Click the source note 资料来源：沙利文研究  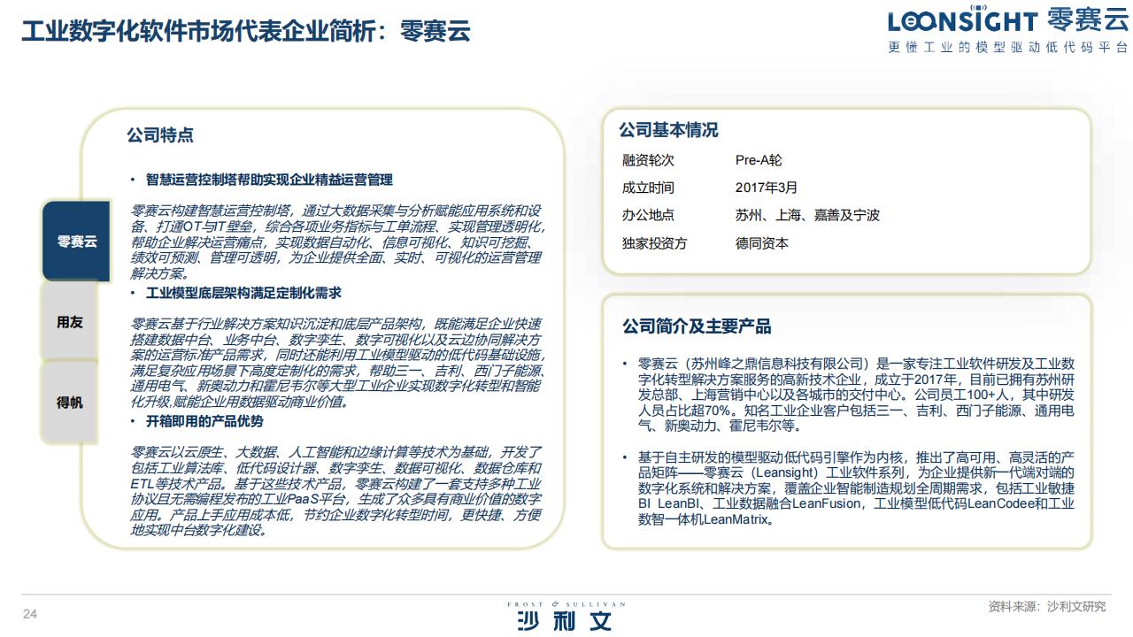click(x=1047, y=607)
